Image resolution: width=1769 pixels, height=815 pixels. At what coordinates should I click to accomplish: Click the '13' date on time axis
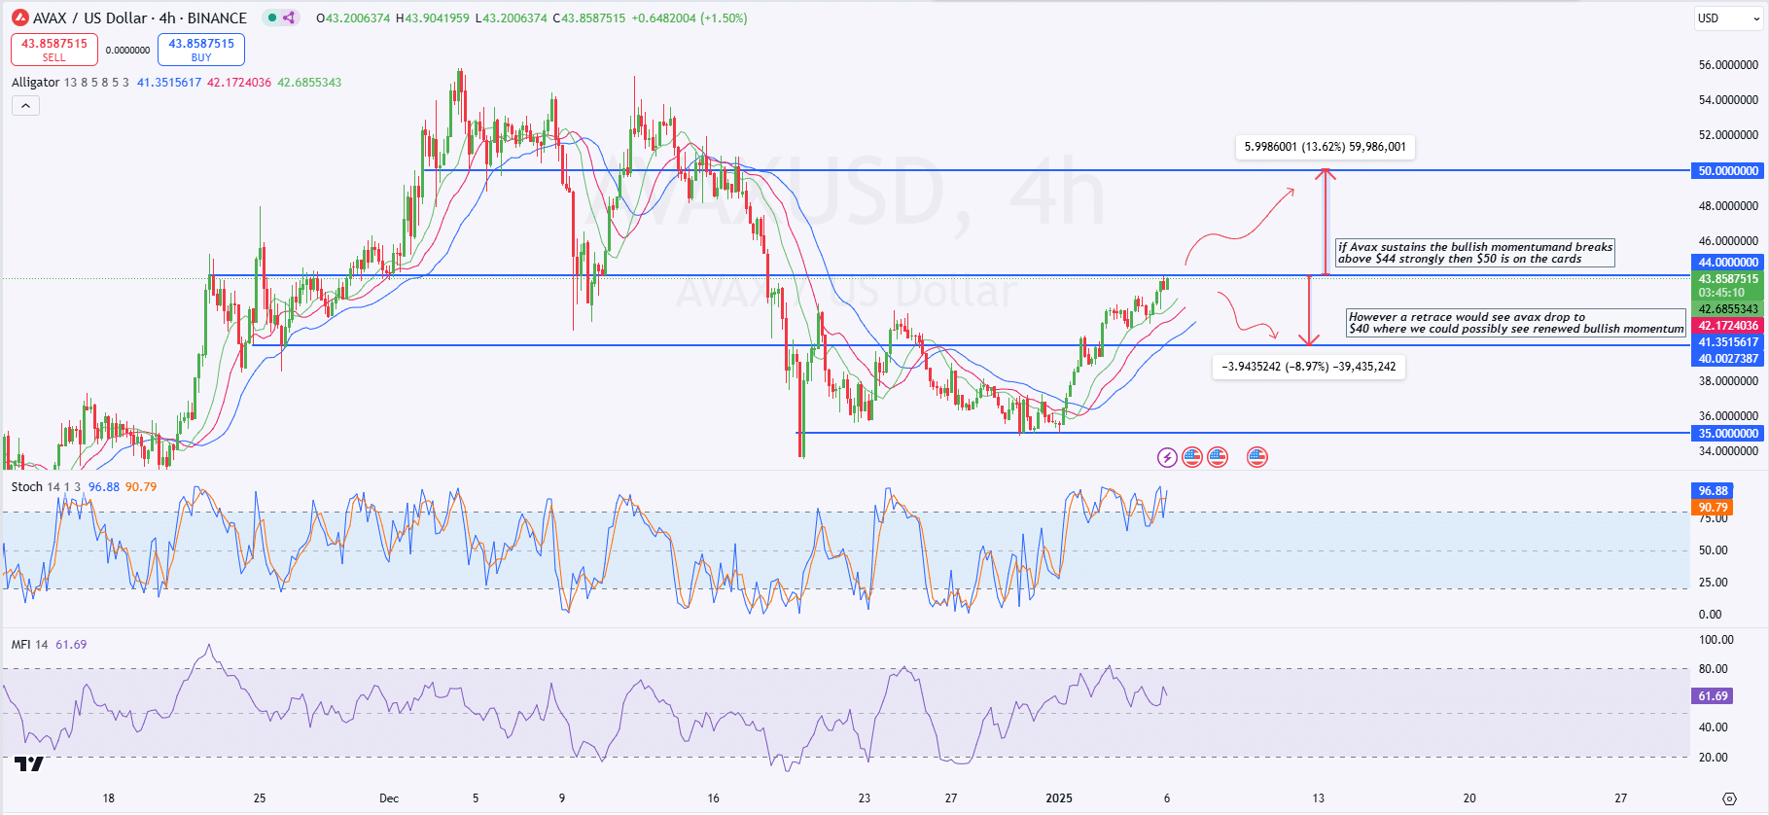pos(1318,798)
